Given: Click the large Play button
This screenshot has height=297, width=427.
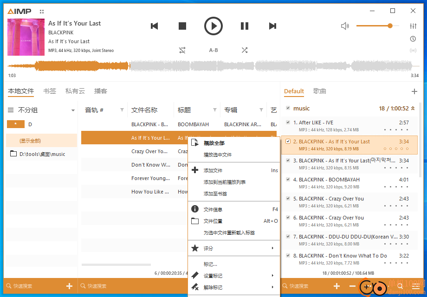Looking at the screenshot, I should 213,26.
